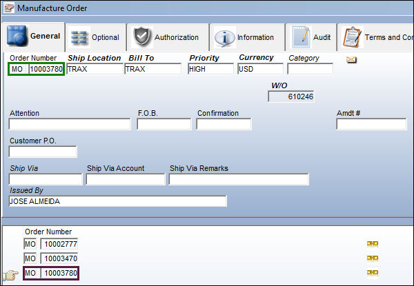
Task: Select order 10003470 in the list
Action: [x=59, y=258]
